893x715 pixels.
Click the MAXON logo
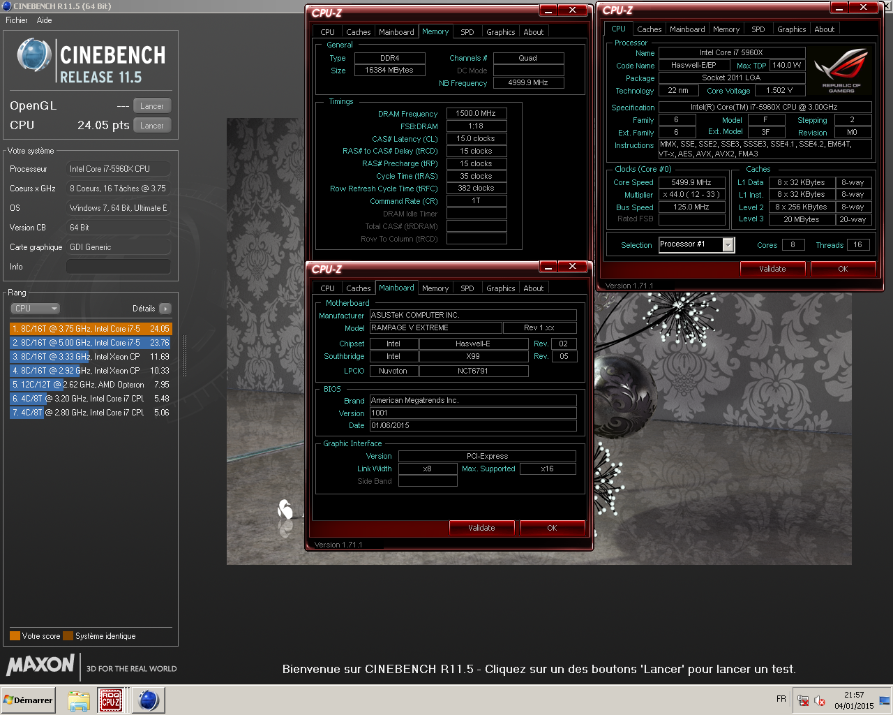tap(40, 664)
